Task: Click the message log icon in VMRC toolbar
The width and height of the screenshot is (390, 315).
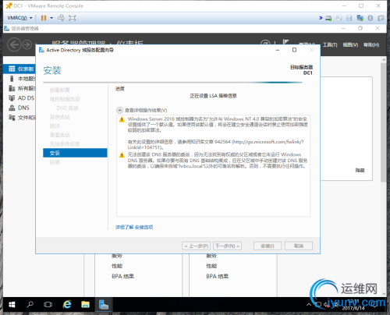Action: coord(381,18)
